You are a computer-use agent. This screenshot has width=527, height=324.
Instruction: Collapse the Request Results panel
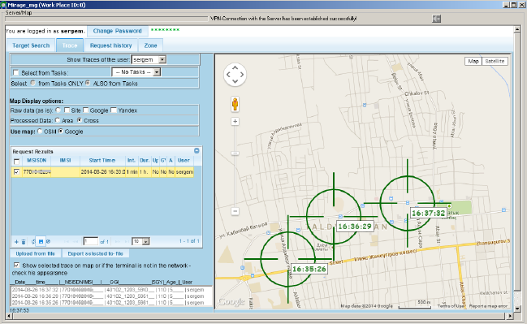pyautogui.click(x=197, y=151)
